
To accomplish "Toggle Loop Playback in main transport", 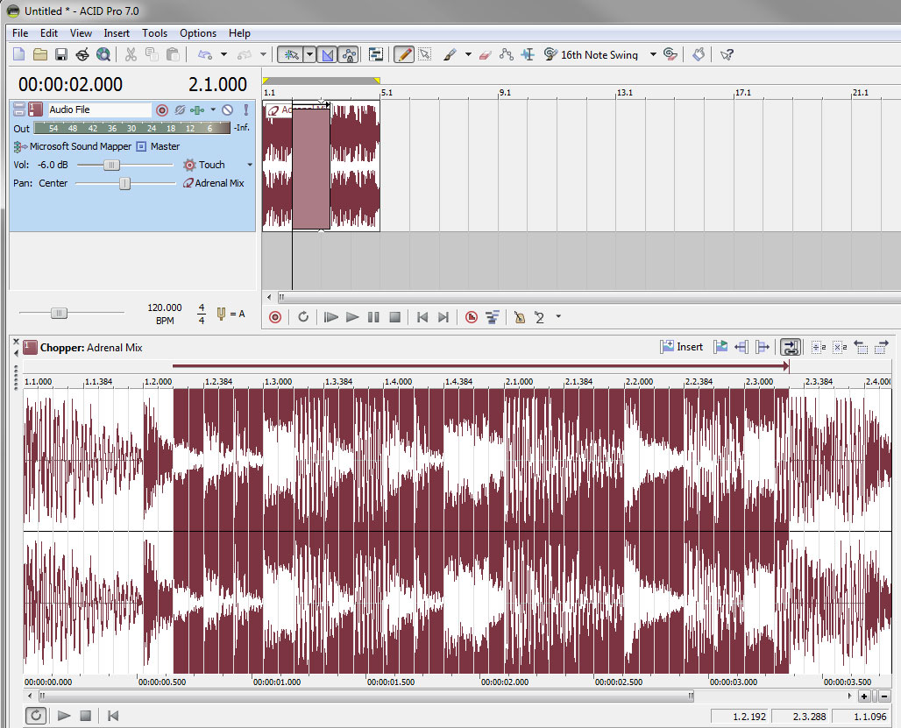I will tap(303, 317).
